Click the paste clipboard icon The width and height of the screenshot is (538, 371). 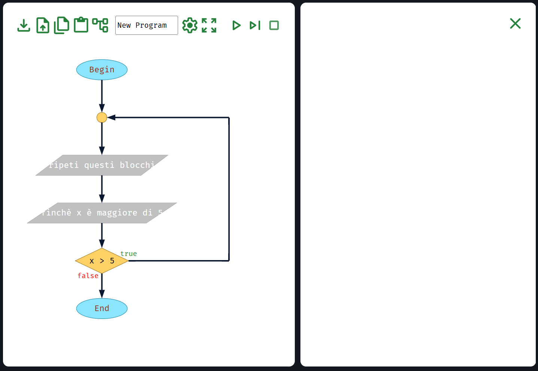click(81, 25)
